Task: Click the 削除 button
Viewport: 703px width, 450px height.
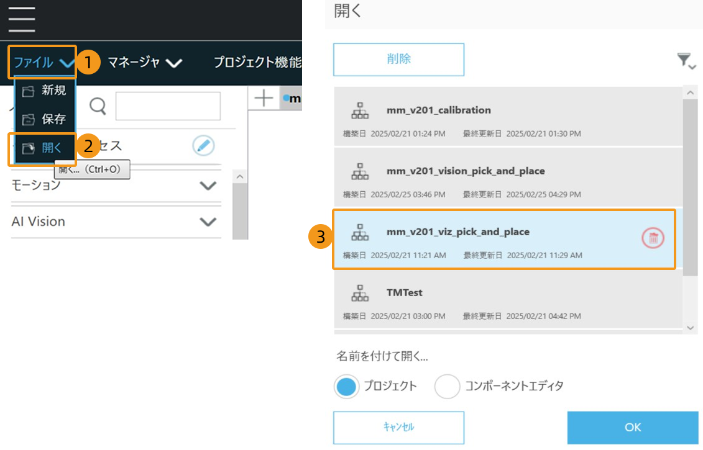Action: [398, 60]
